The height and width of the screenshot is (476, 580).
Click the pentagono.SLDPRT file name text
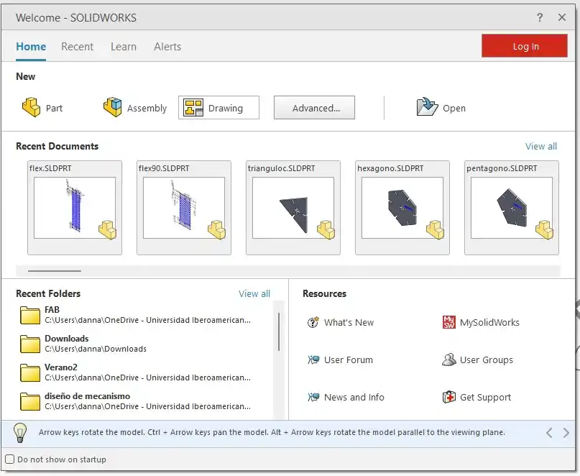pos(502,168)
